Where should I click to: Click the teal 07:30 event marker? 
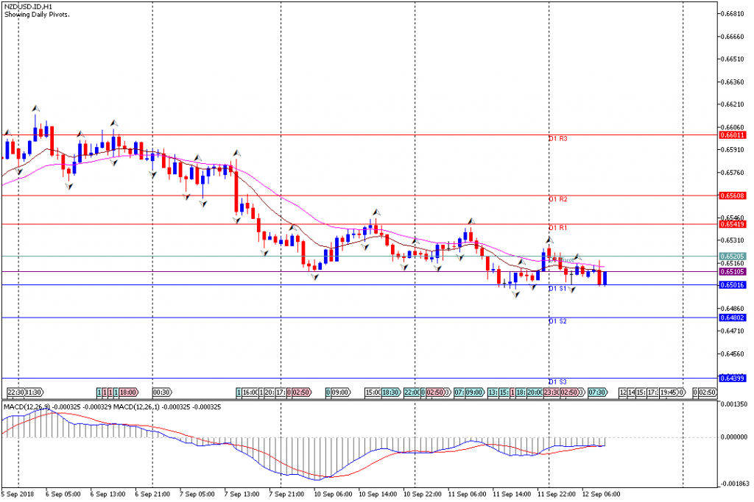596,392
